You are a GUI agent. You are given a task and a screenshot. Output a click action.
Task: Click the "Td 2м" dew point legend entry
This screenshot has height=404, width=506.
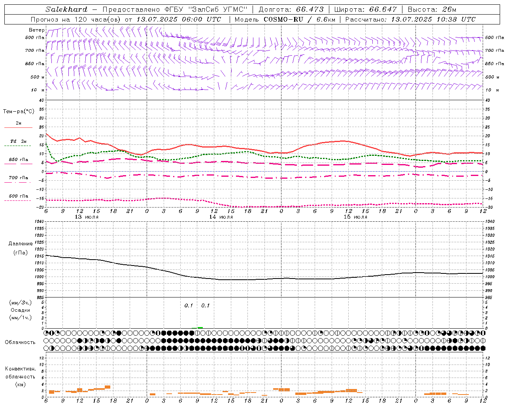[x=18, y=141]
